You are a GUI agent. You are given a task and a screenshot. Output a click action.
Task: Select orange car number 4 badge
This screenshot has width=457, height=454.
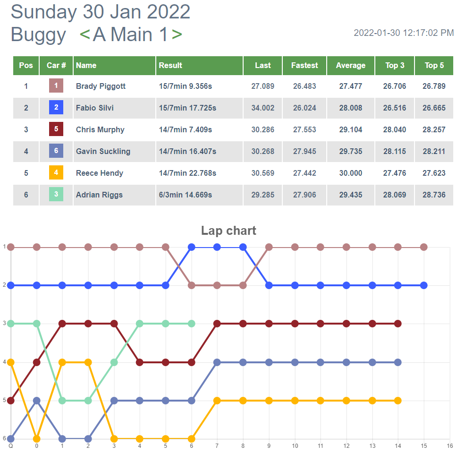(56, 172)
